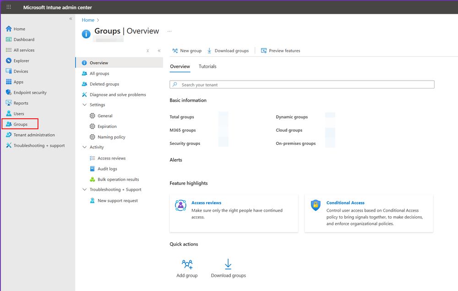
Task: Click the Security groups label
Action: click(x=185, y=143)
